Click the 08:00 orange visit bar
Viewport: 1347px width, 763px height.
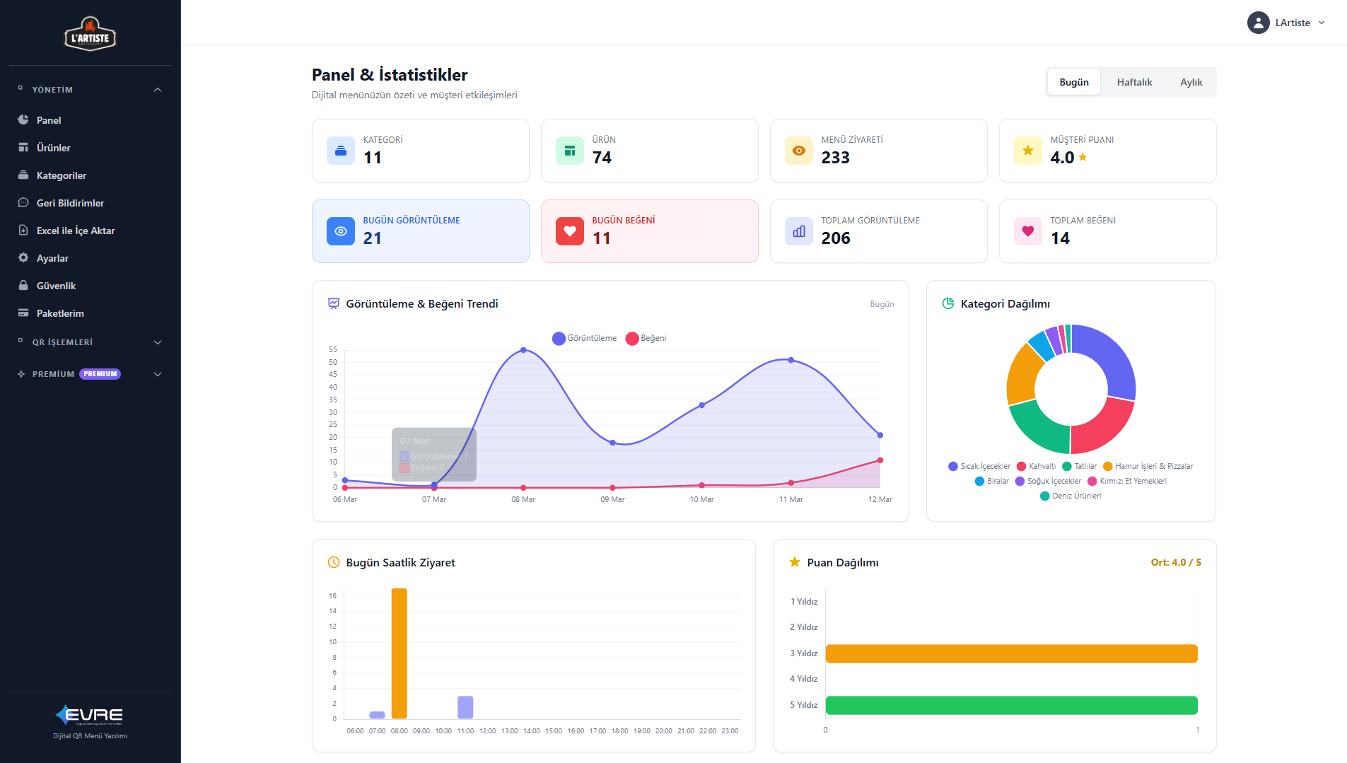coord(400,653)
